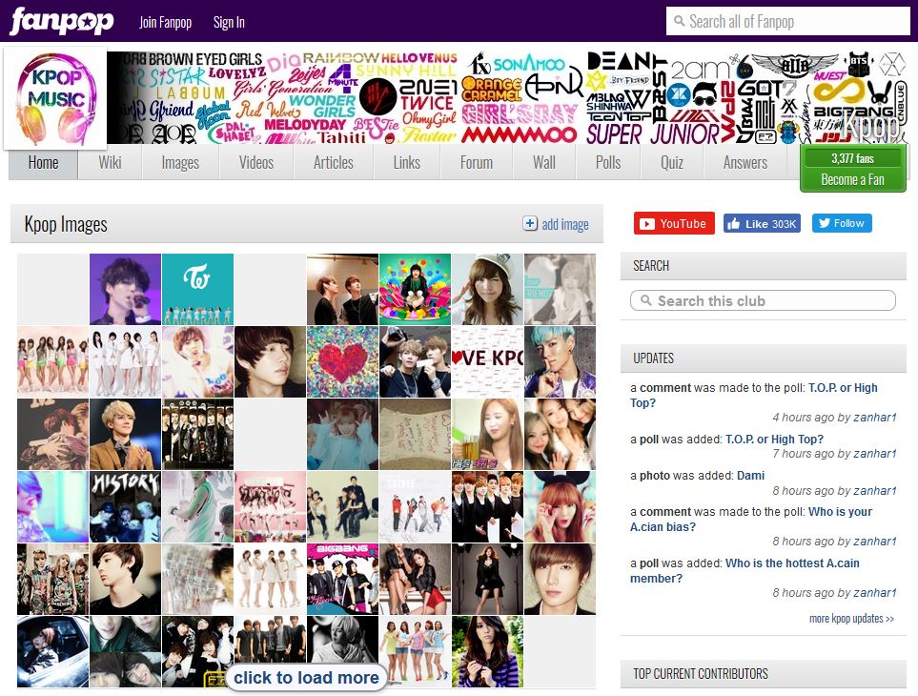This screenshot has width=918, height=696.
Task: Open the more kpop updates link
Action: click(851, 618)
